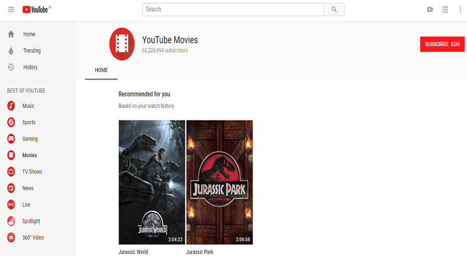Click the News icon
467x256 pixels.
click(11, 188)
